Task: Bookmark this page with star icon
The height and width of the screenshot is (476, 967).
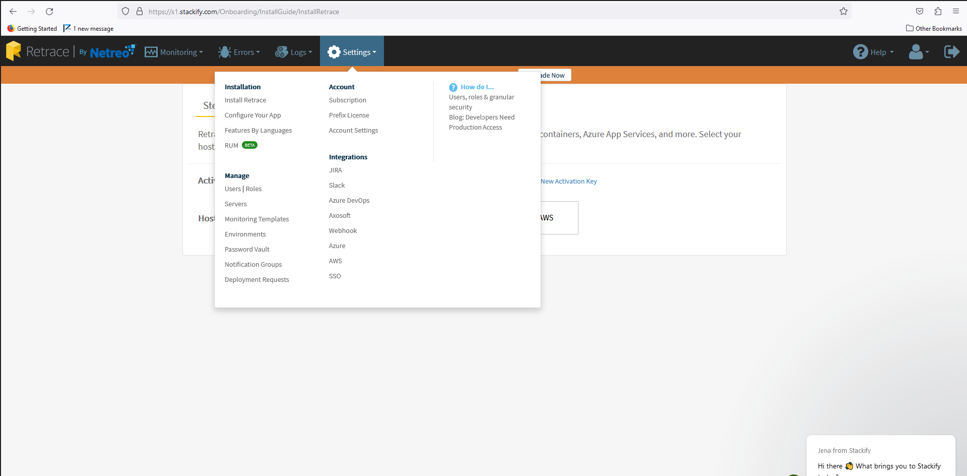Action: pos(844,11)
